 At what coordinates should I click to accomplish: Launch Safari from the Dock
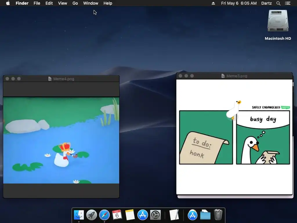click(x=104, y=215)
